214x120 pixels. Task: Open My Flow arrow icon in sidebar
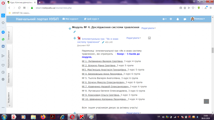point(3,56)
